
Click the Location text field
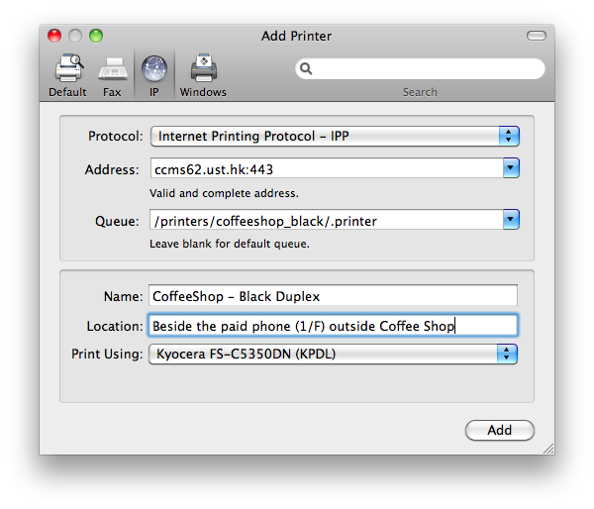[x=333, y=326]
